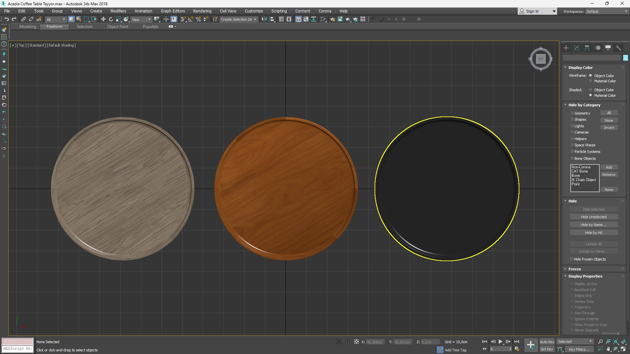Viewport: 630px width, 354px height.
Task: Activate the Pan View hand tool
Action: [608, 349]
